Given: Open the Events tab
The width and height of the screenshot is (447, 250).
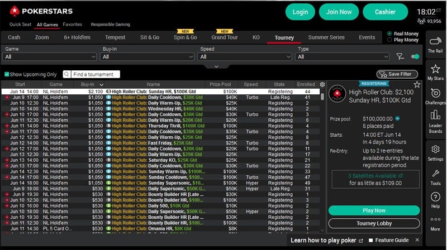Looking at the screenshot, I should pyautogui.click(x=367, y=37).
